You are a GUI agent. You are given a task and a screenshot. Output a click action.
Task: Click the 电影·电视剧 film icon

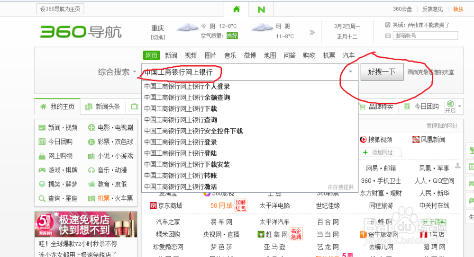click(91, 128)
